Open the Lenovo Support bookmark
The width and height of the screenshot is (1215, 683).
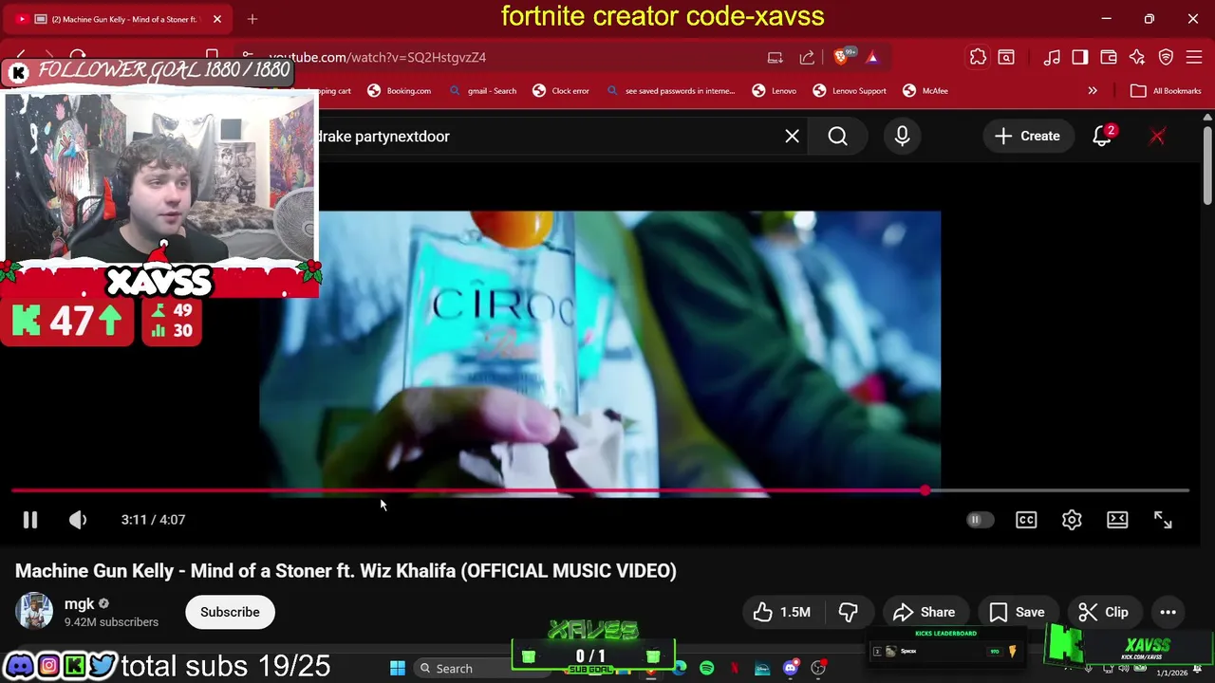tap(850, 91)
